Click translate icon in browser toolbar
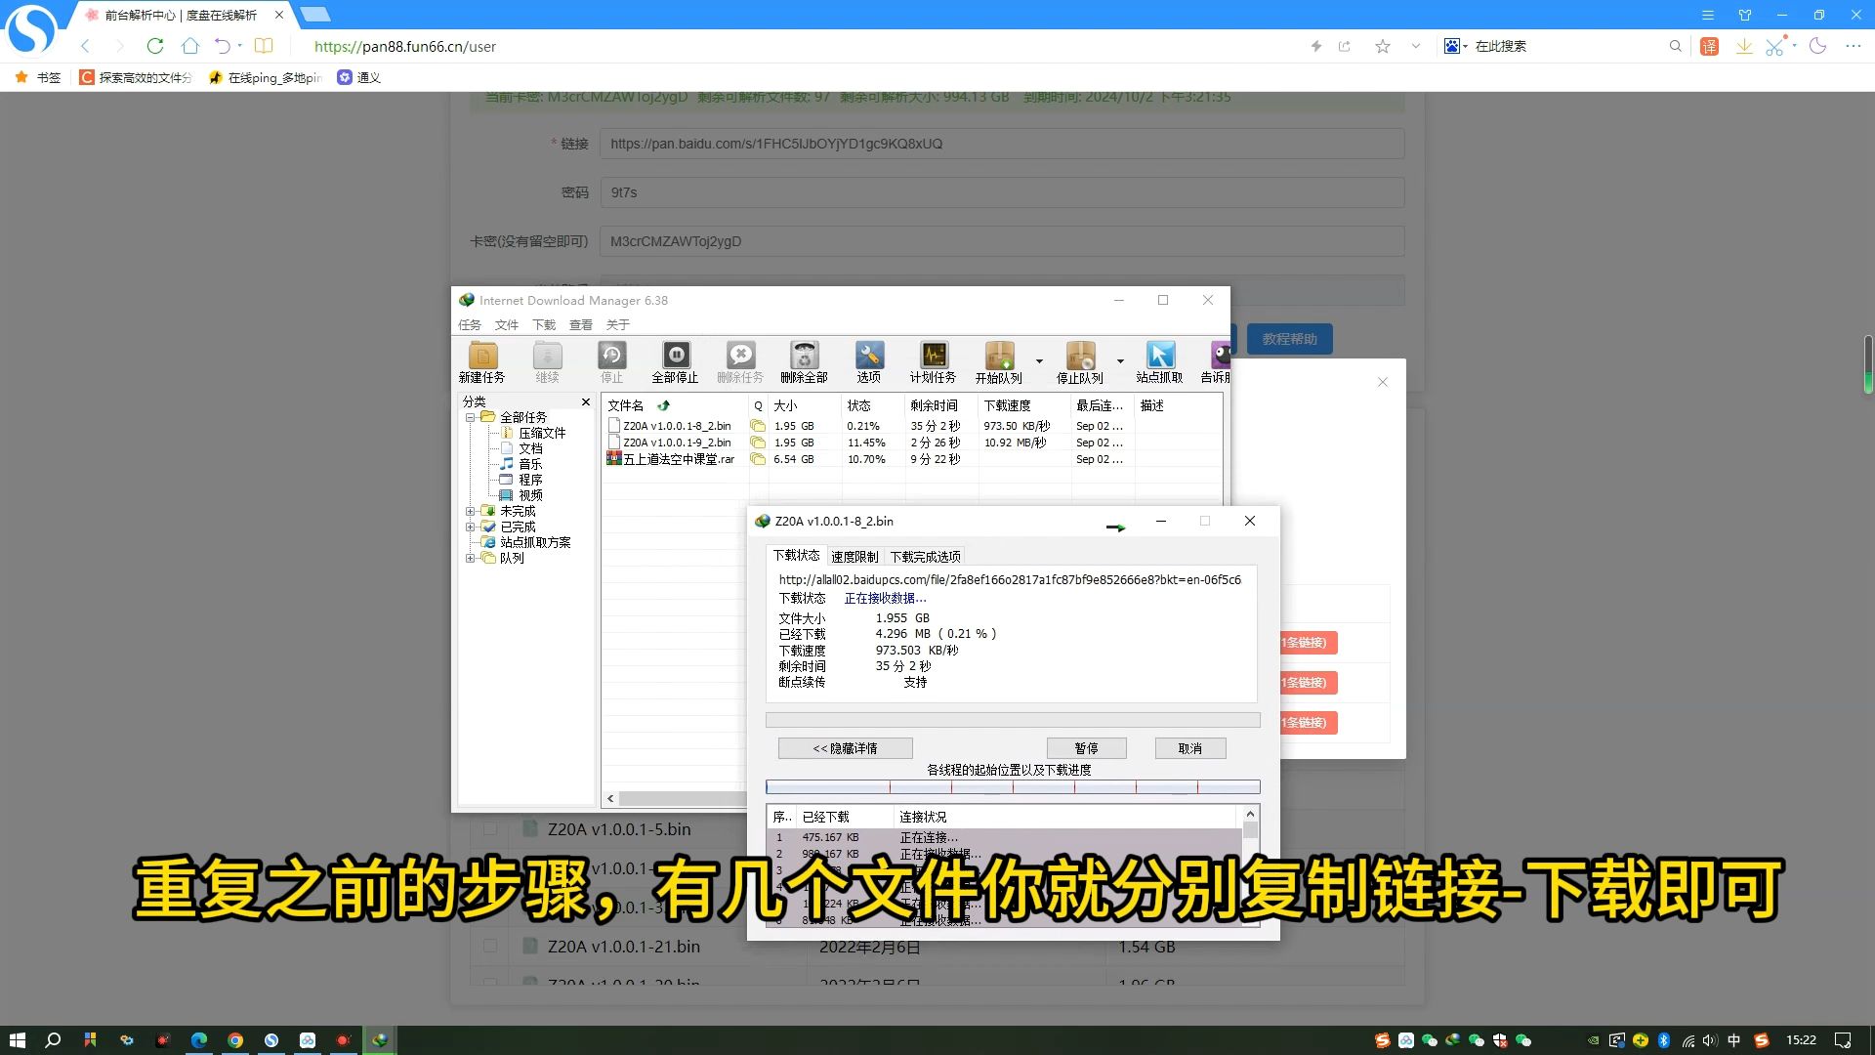Screen dimensions: 1875x1055 click(1709, 46)
